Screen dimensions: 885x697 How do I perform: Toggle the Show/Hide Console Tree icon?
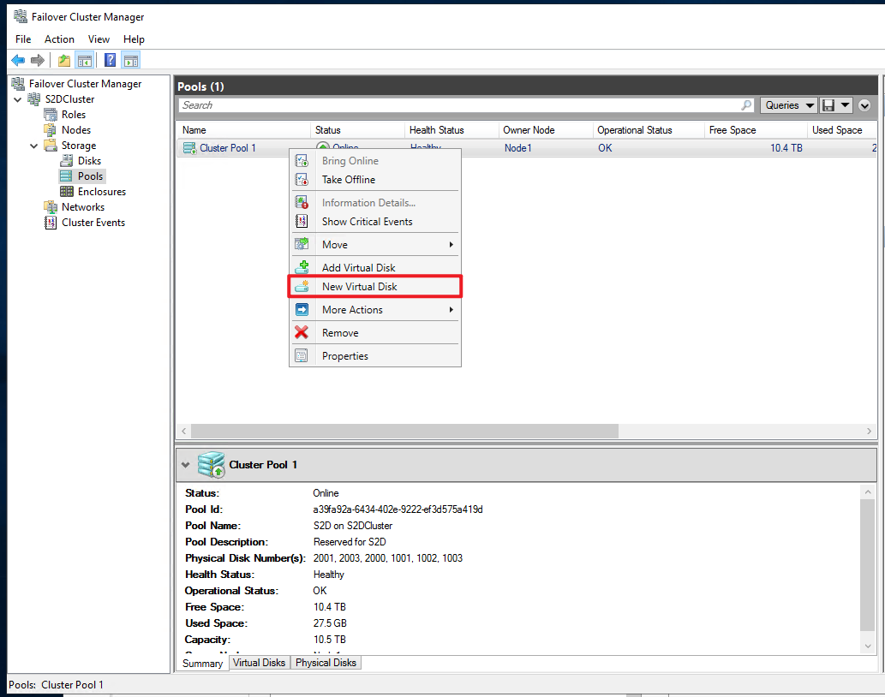[x=85, y=60]
